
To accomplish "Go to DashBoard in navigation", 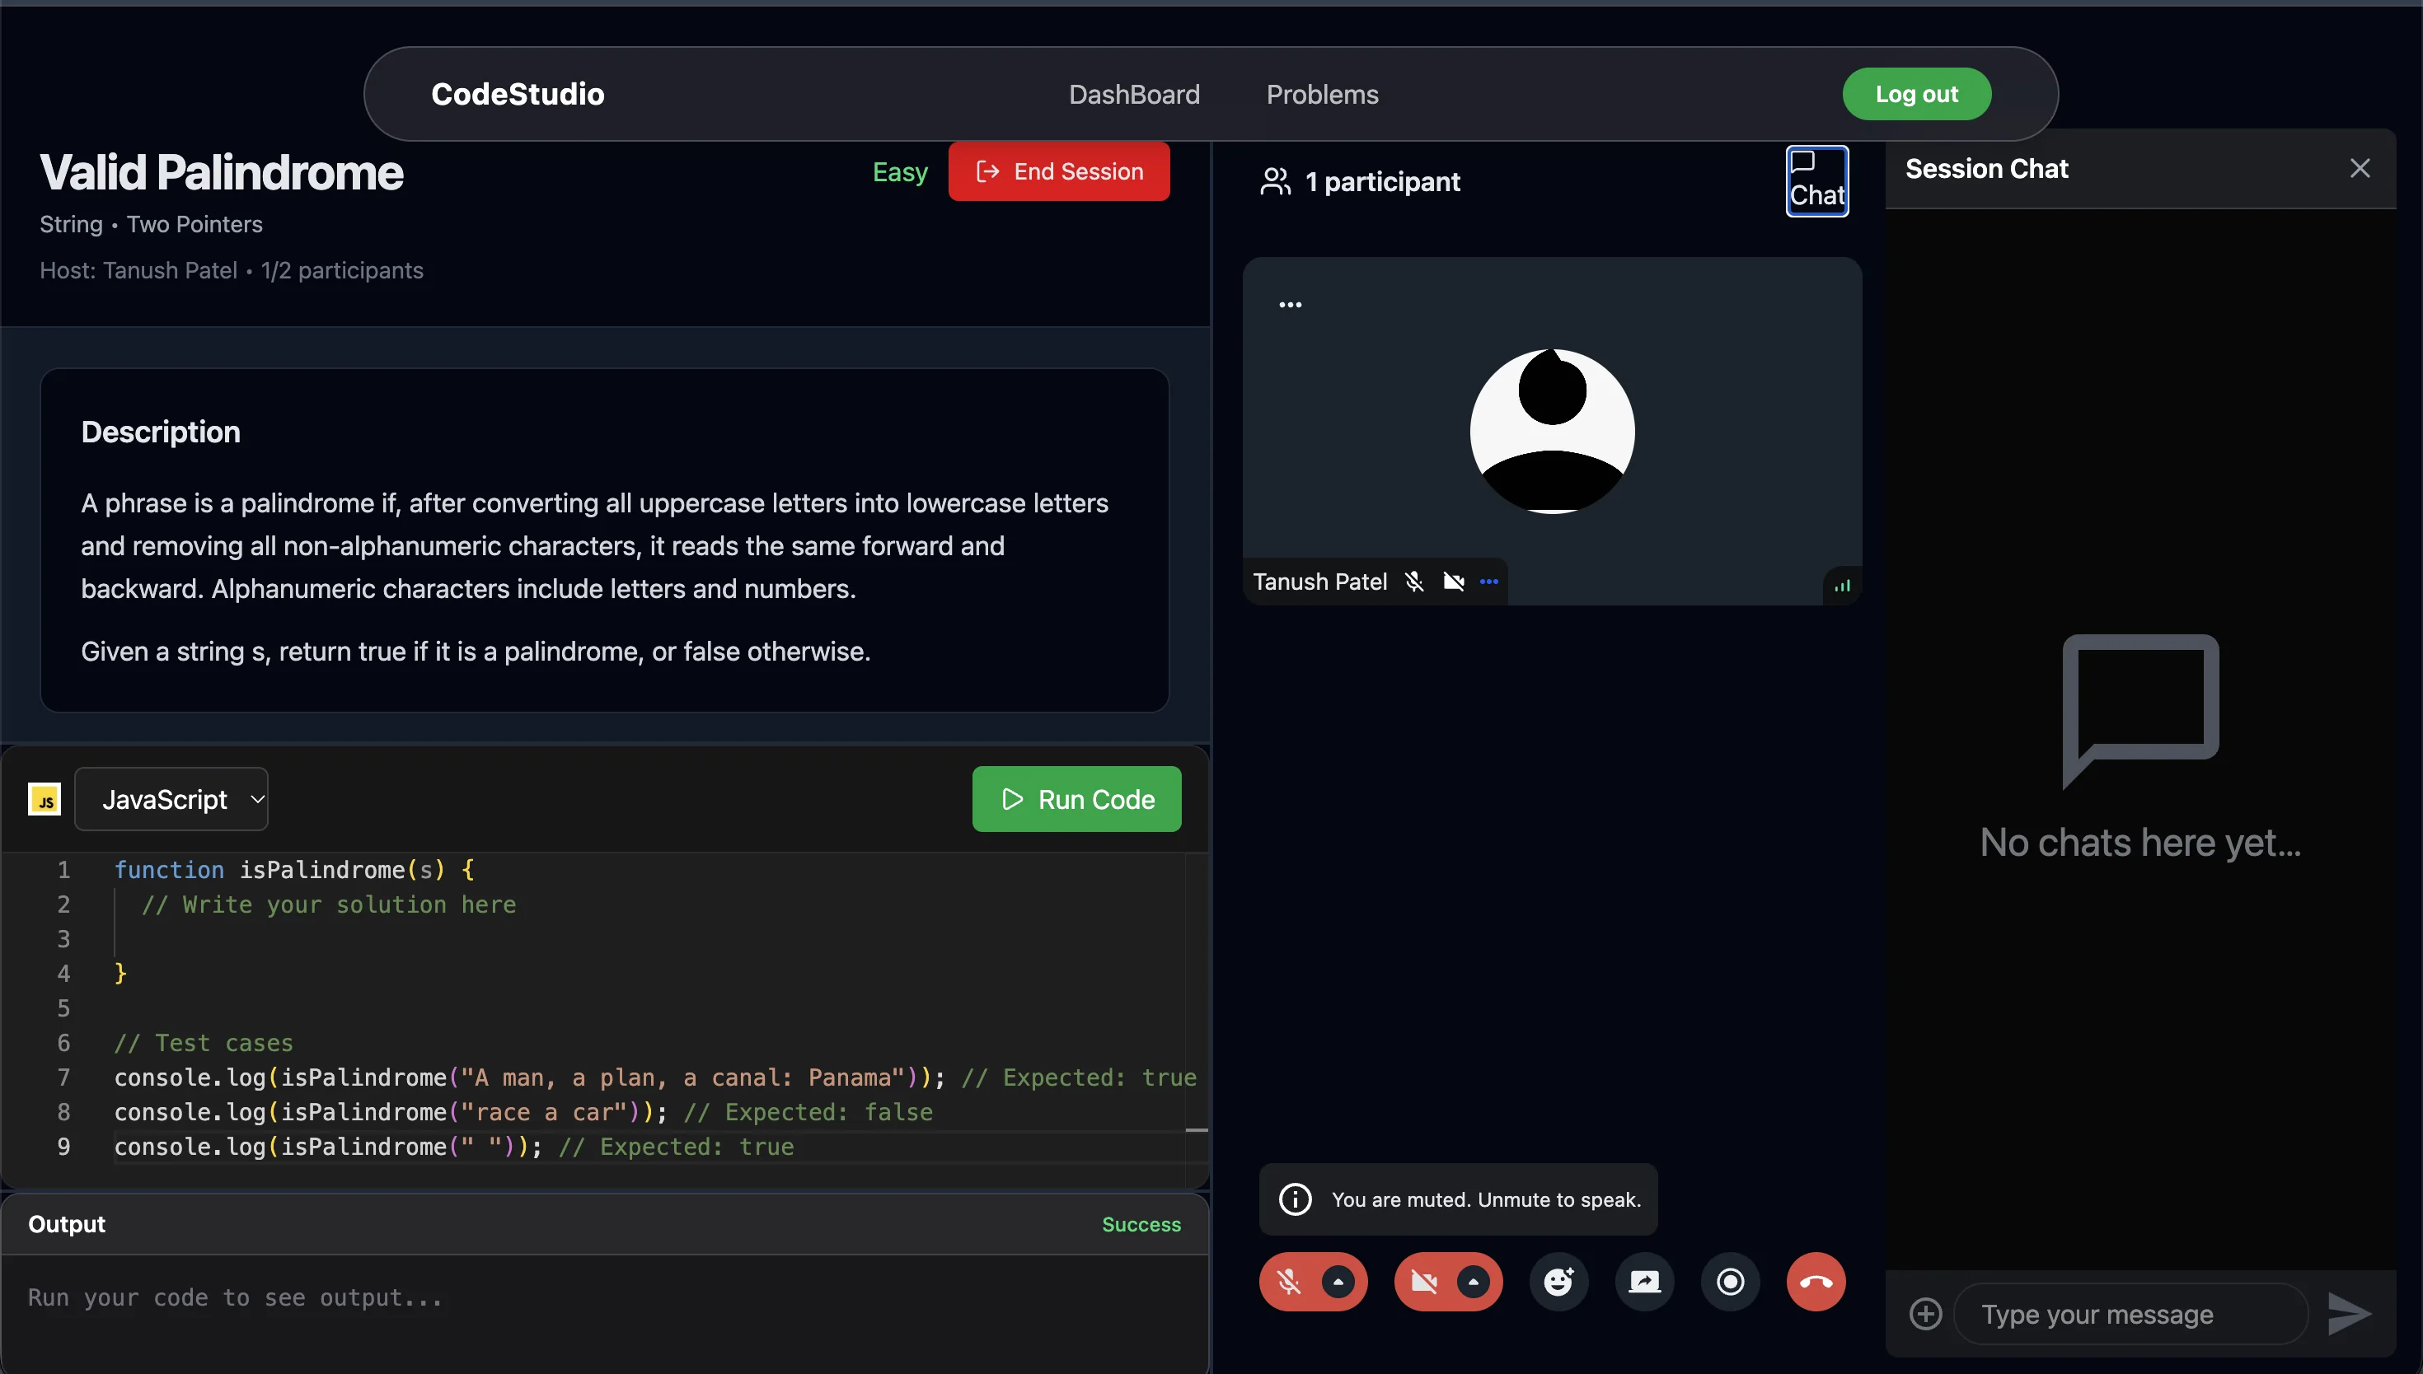I will (x=1134, y=95).
